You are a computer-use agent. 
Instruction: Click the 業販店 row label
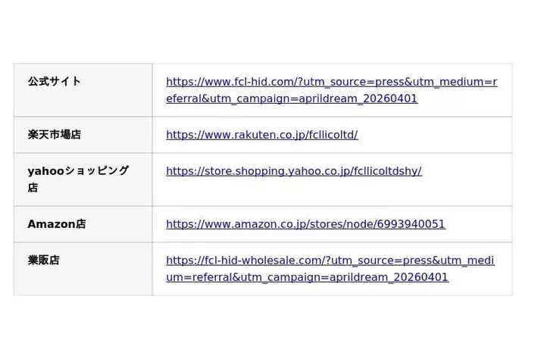click(44, 261)
